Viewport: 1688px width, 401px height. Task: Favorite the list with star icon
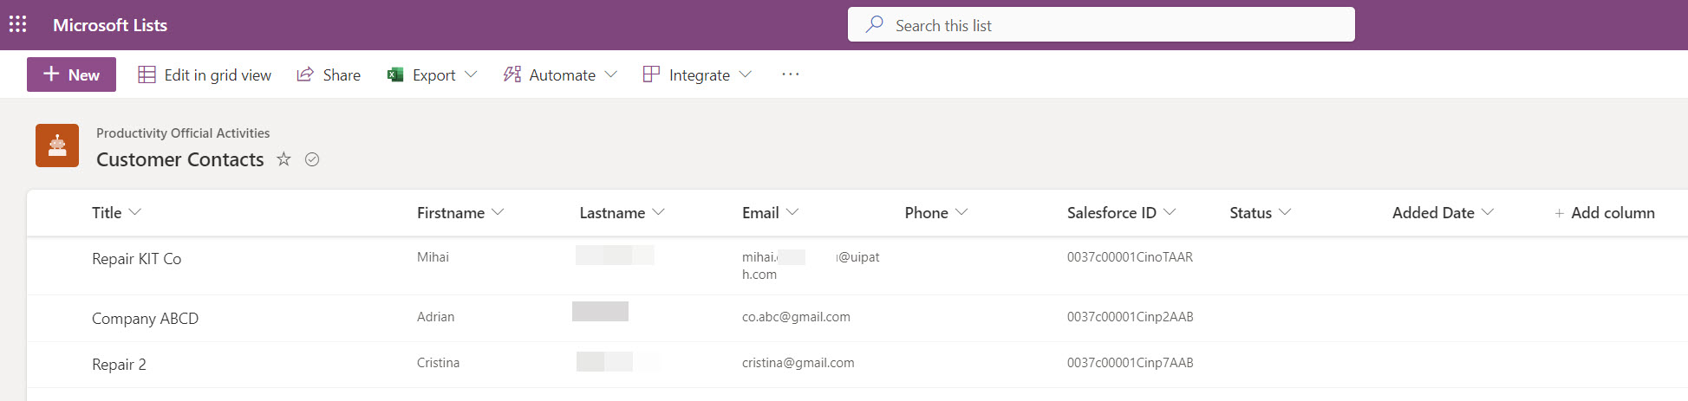284,159
